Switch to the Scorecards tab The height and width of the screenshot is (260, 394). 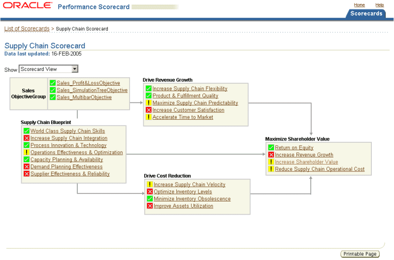366,13
